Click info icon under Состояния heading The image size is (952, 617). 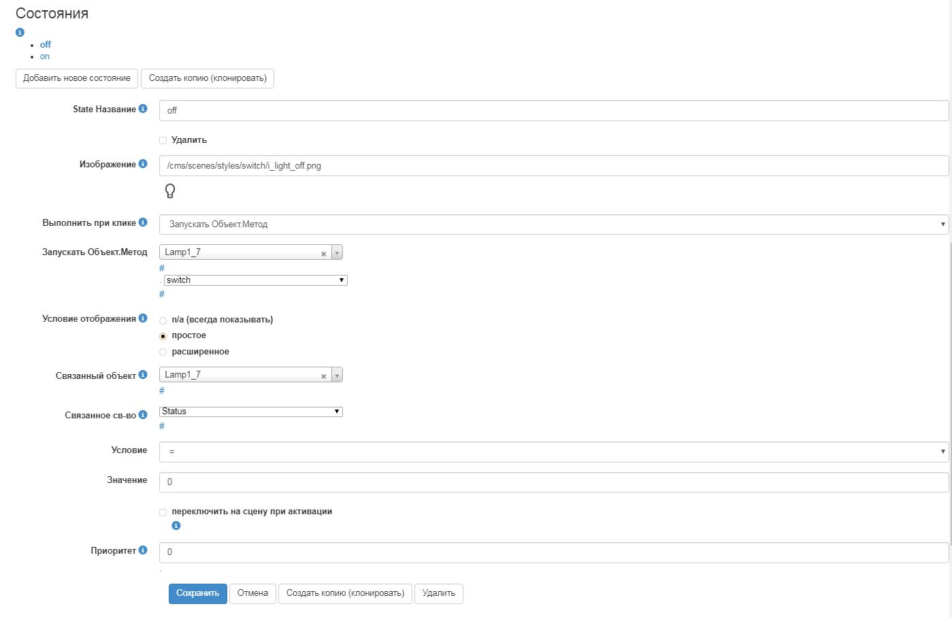20,32
